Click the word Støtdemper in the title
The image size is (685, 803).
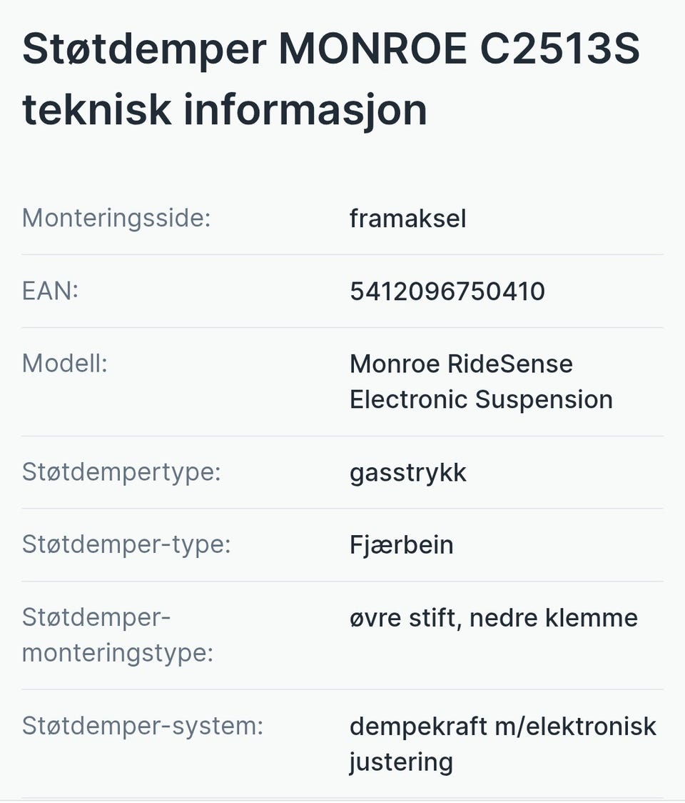click(x=144, y=50)
